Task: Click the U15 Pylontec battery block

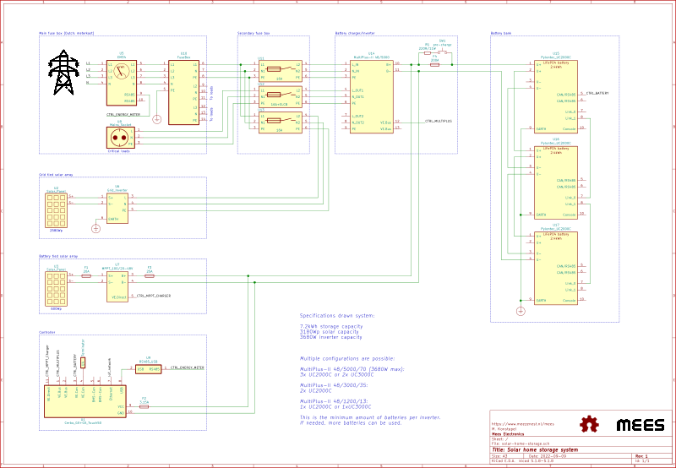Action: click(556, 96)
